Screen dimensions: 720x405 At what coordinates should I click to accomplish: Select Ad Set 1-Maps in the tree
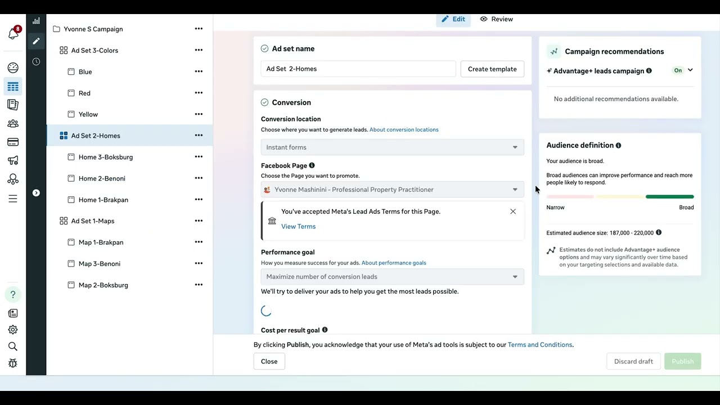click(93, 221)
